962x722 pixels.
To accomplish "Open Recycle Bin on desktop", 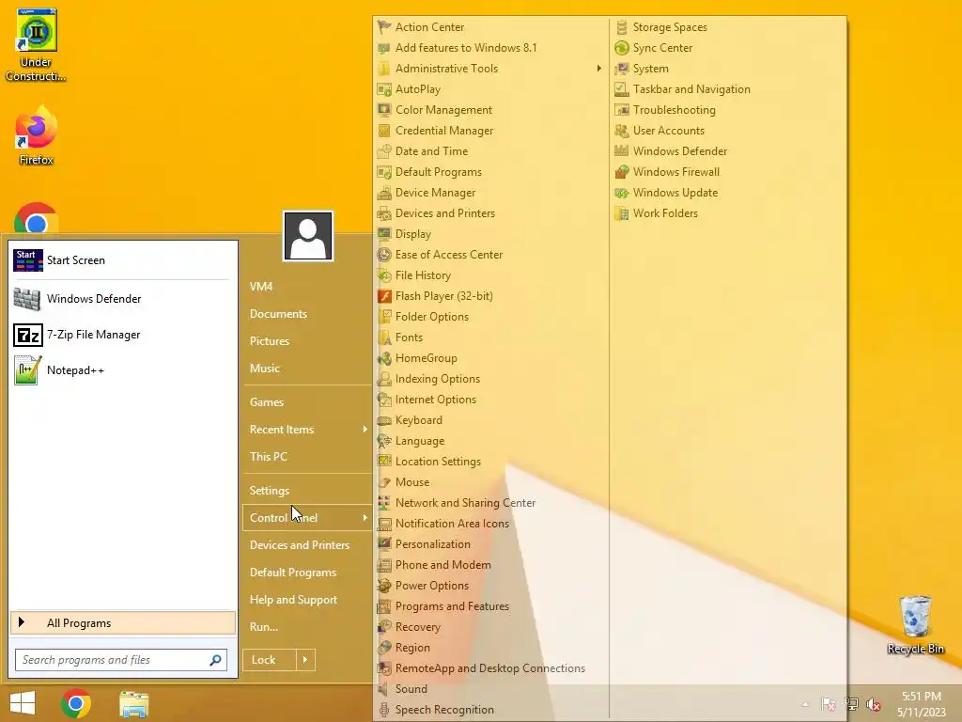I will pos(915,624).
